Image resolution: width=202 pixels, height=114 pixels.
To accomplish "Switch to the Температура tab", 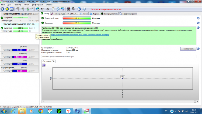I will point(58,14).
